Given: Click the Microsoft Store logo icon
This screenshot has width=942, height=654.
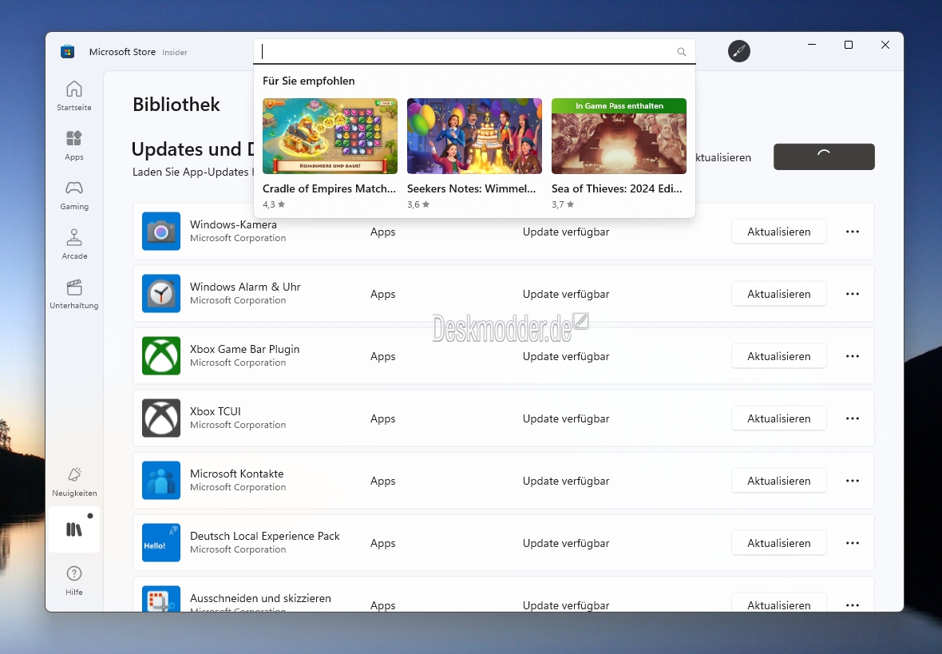Looking at the screenshot, I should click(x=67, y=52).
